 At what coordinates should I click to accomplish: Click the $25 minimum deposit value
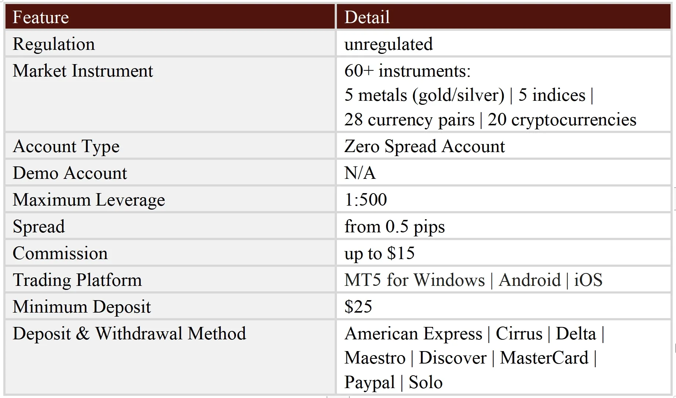(x=358, y=307)
